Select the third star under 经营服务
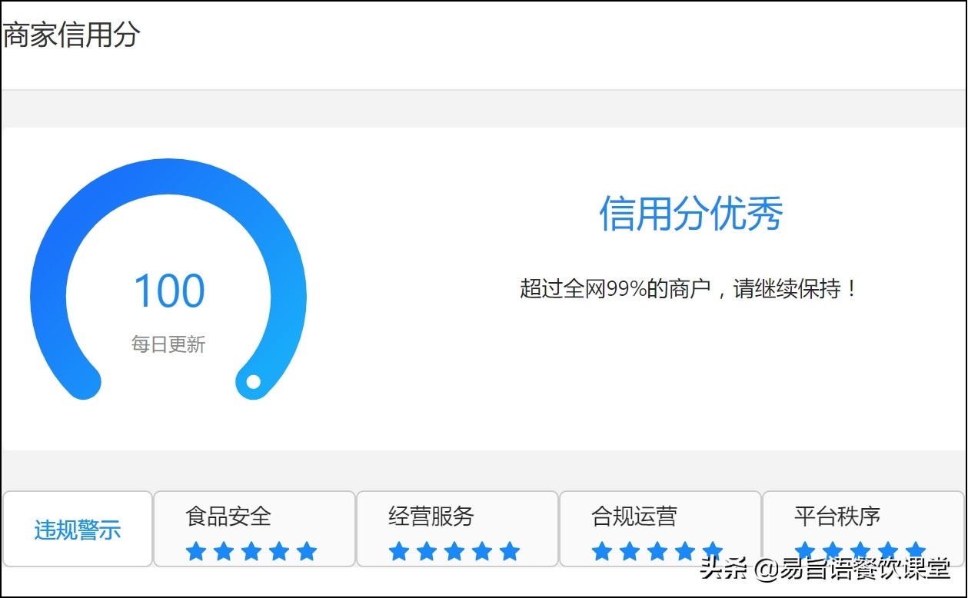 (x=455, y=550)
